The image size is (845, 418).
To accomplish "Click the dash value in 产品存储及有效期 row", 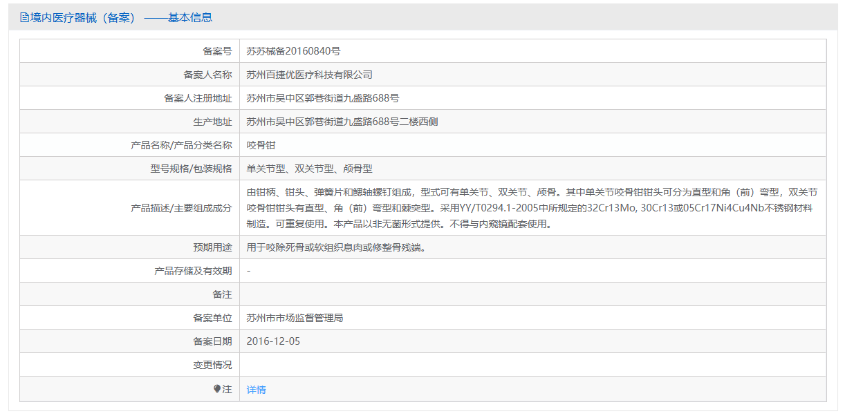I will click(249, 271).
